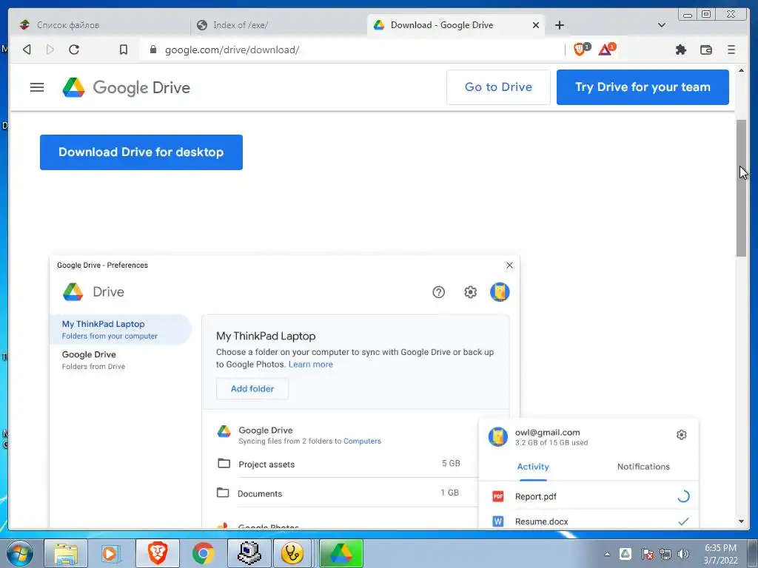Click the stethoscope app taskbar icon
This screenshot has width=758, height=568.
pos(292,553)
